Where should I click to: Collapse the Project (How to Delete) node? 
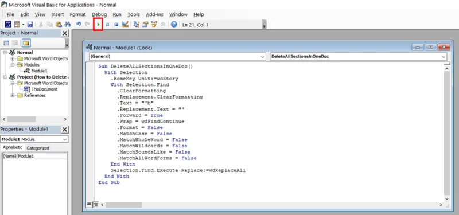tap(5, 77)
